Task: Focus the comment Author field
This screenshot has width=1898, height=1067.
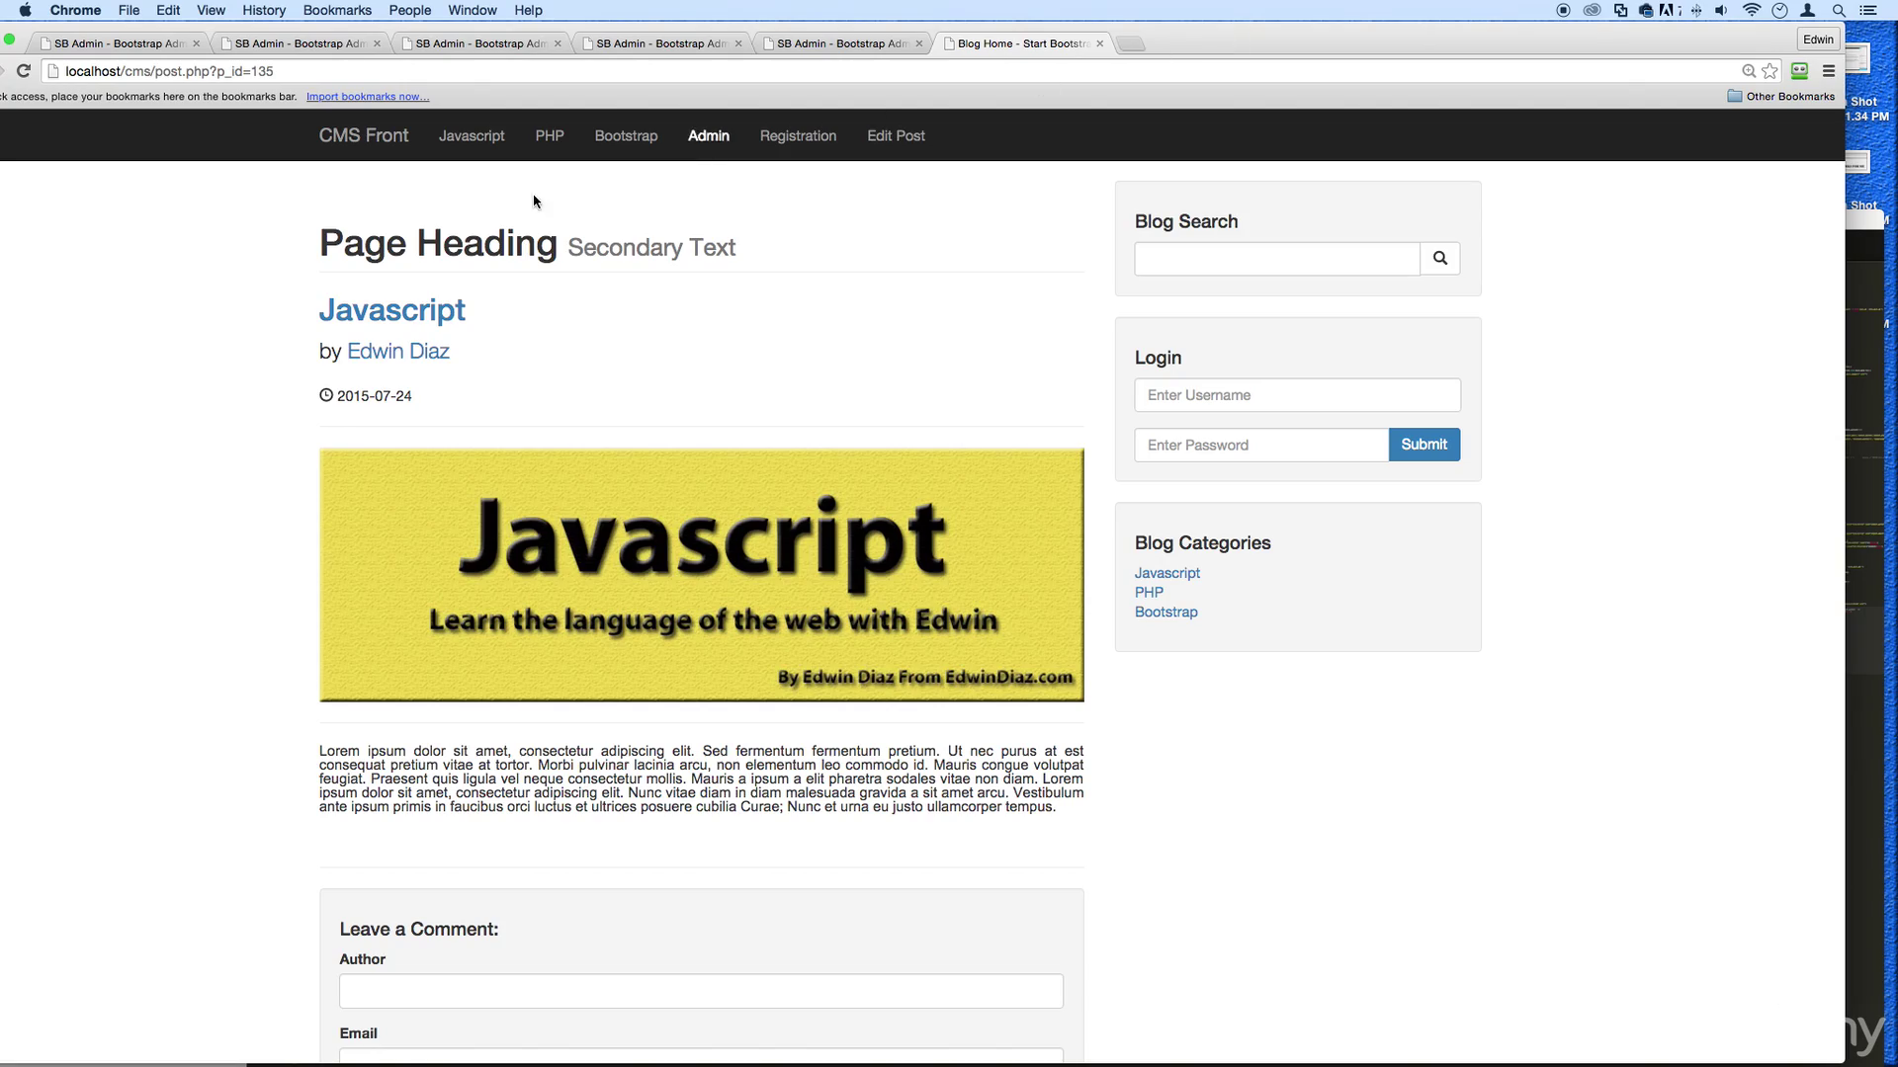Action: tap(701, 991)
